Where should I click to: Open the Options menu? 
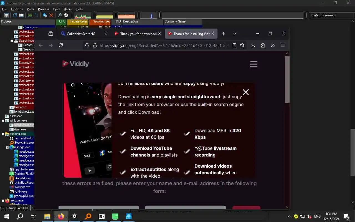[x=17, y=9]
